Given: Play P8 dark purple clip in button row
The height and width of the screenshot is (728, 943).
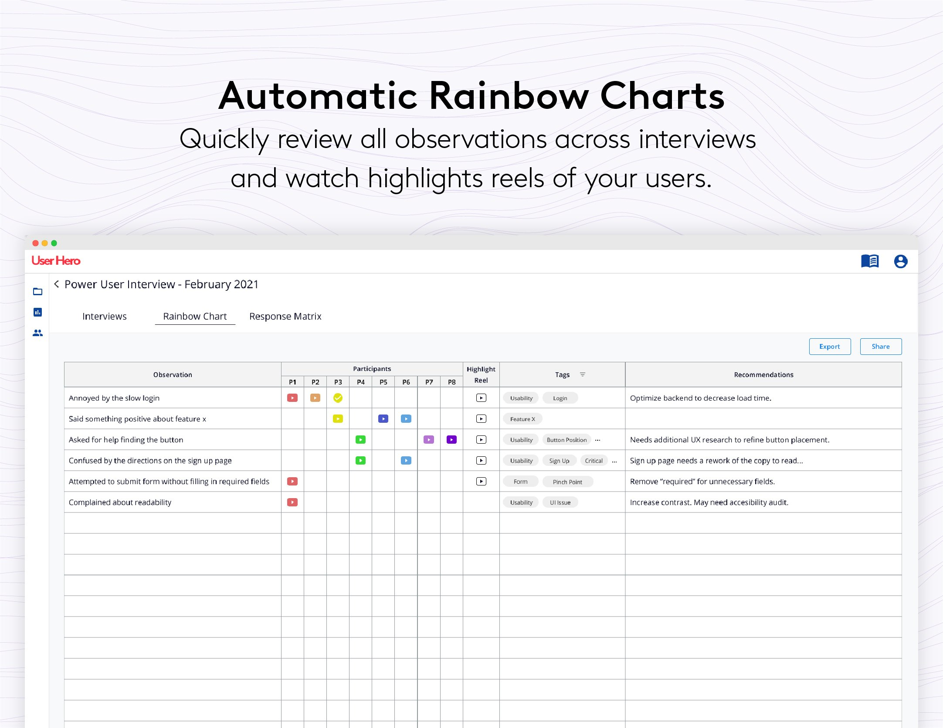Looking at the screenshot, I should tap(451, 439).
